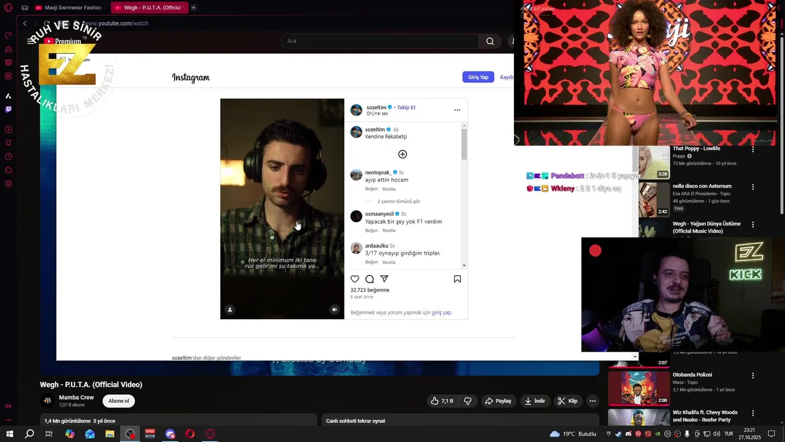
Task: Click the Instagram comments scrollbar thumb
Action: 464,144
